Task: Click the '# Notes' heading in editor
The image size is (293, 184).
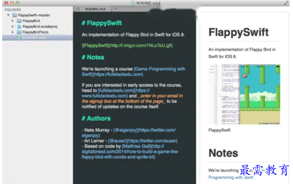Action: click(x=93, y=57)
